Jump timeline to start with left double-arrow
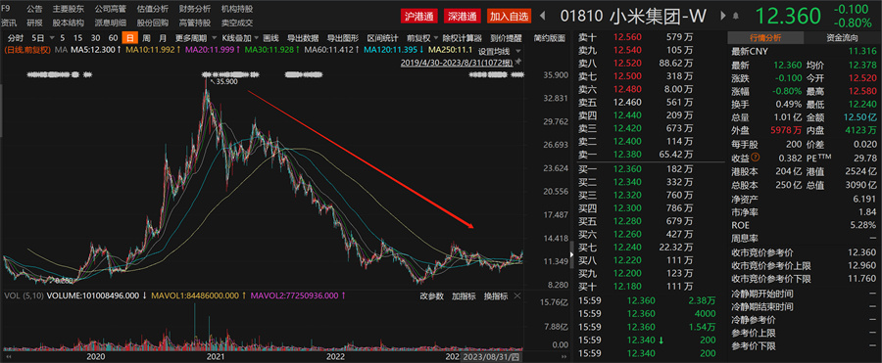This screenshot has height=363, width=882. pos(9,356)
